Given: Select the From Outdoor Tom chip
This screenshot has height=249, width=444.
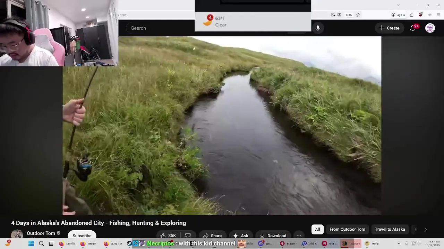Looking at the screenshot, I should 347,229.
